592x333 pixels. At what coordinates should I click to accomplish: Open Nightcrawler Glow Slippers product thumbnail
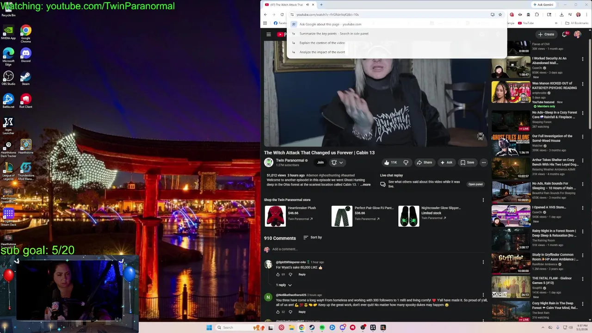[x=409, y=216]
